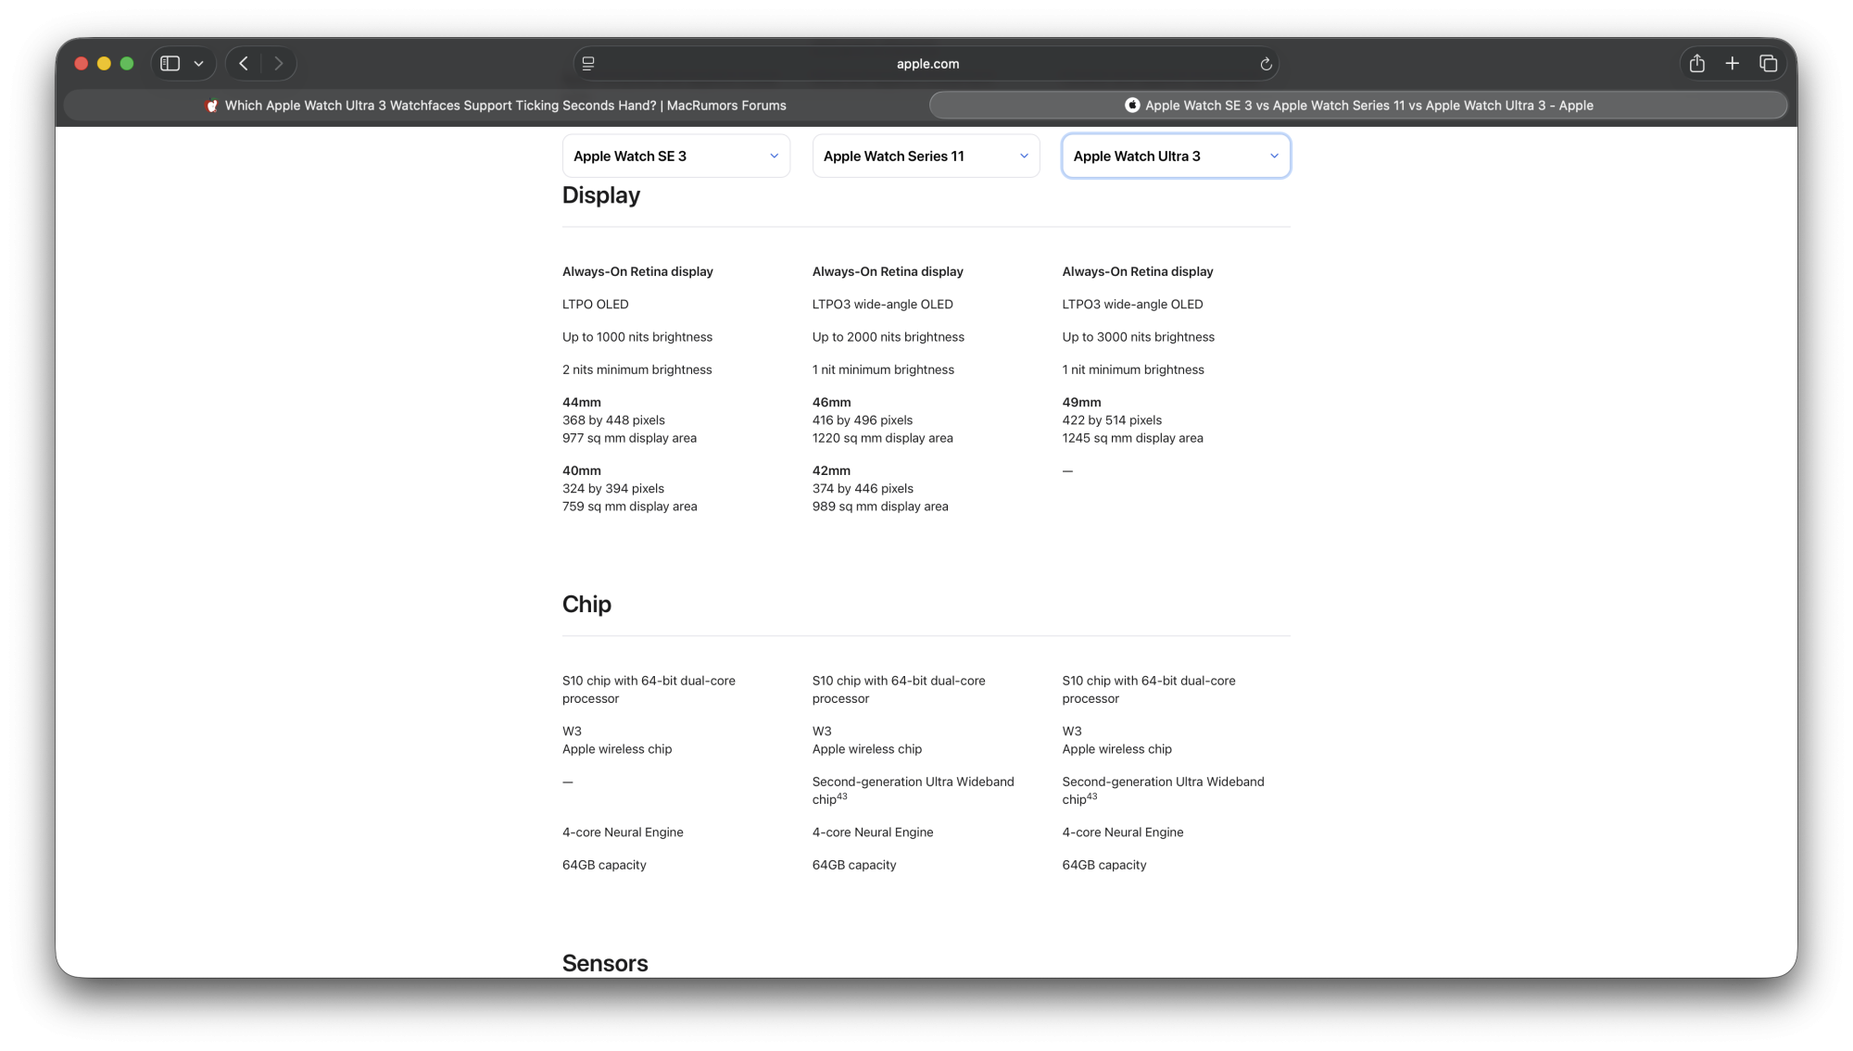Image resolution: width=1853 pixels, height=1051 pixels.
Task: Switch to the MacRumors Forums tab
Action: point(505,106)
